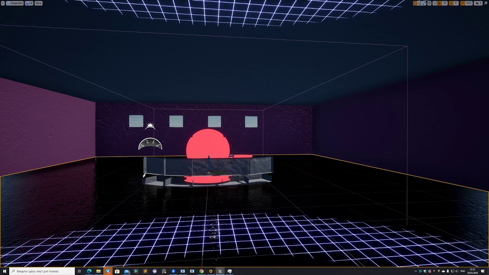
Task: Open microphone tray icon
Action: pos(448,271)
